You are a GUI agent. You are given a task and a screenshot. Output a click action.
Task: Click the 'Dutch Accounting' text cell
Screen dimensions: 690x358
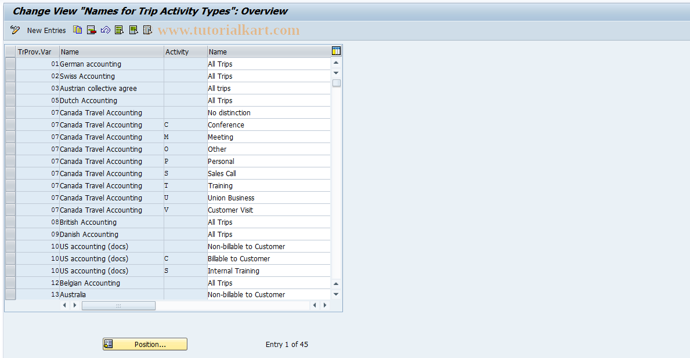click(111, 100)
